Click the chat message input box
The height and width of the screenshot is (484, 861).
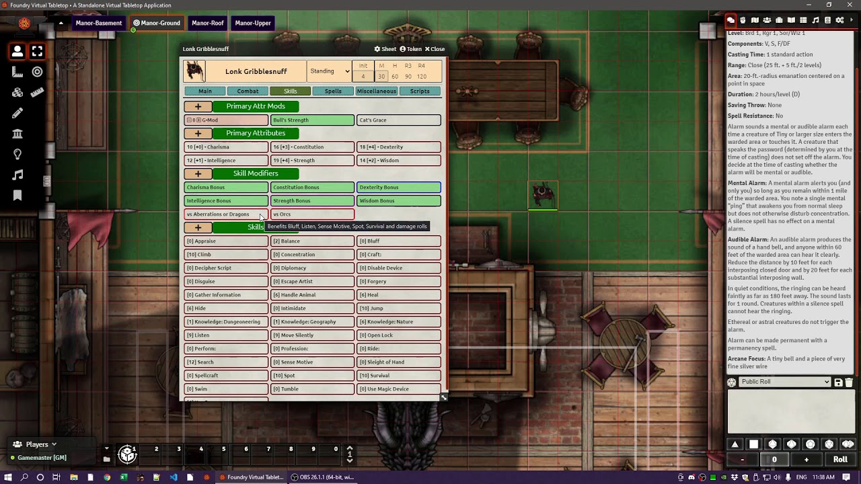(791, 411)
